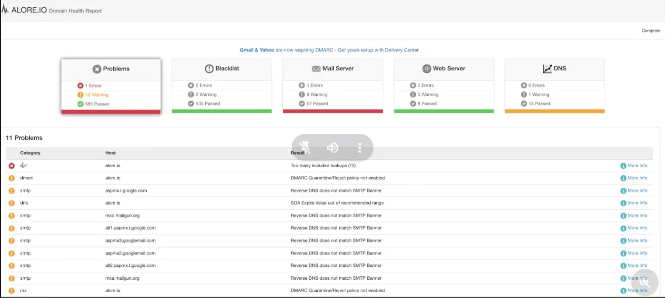Click the red error icon for spf row
The image size is (665, 298).
pyautogui.click(x=12, y=166)
